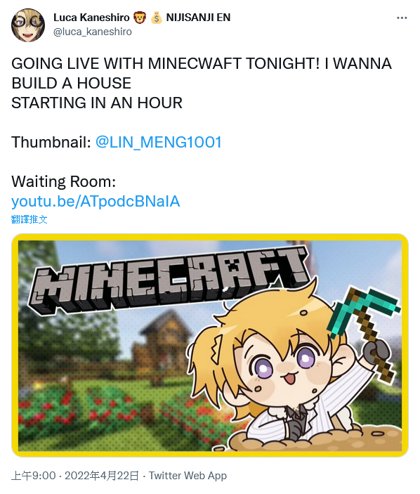Click the lion emoji beside the name

click(140, 18)
